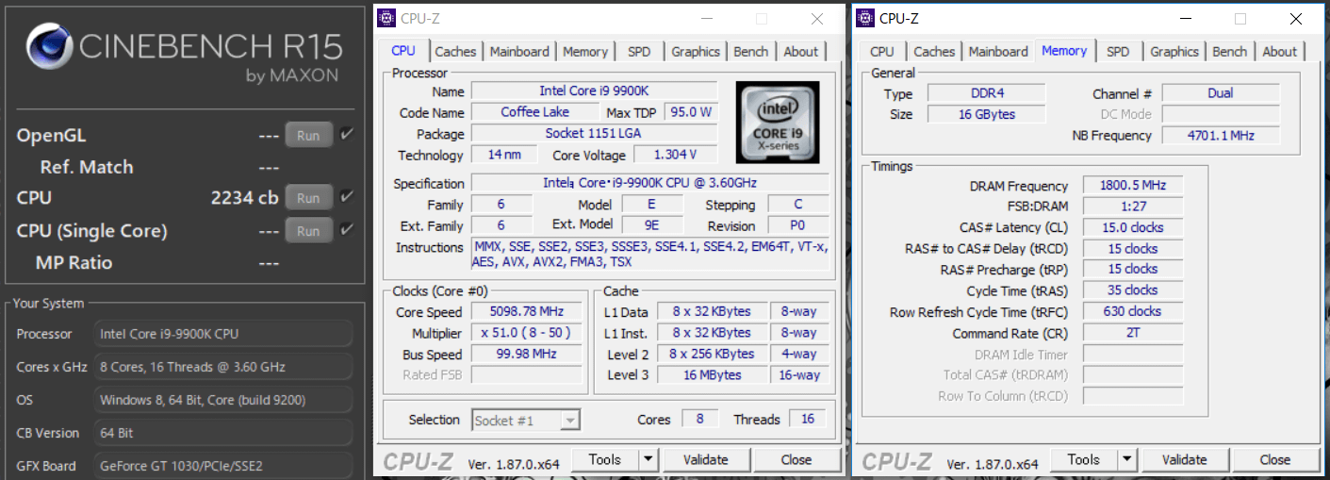Viewport: 1330px width, 480px height.
Task: Open Mainboard tab in right CPU-Z window
Action: 998,52
